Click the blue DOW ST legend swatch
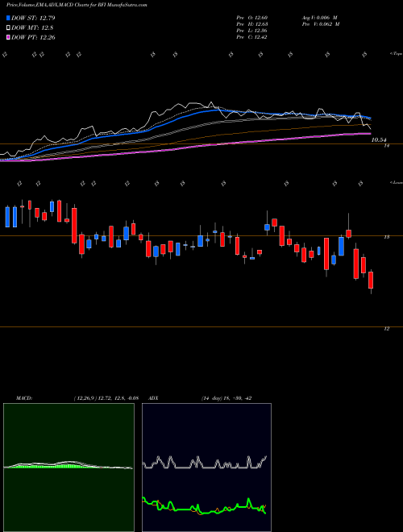The height and width of the screenshot is (532, 403). tap(8, 18)
